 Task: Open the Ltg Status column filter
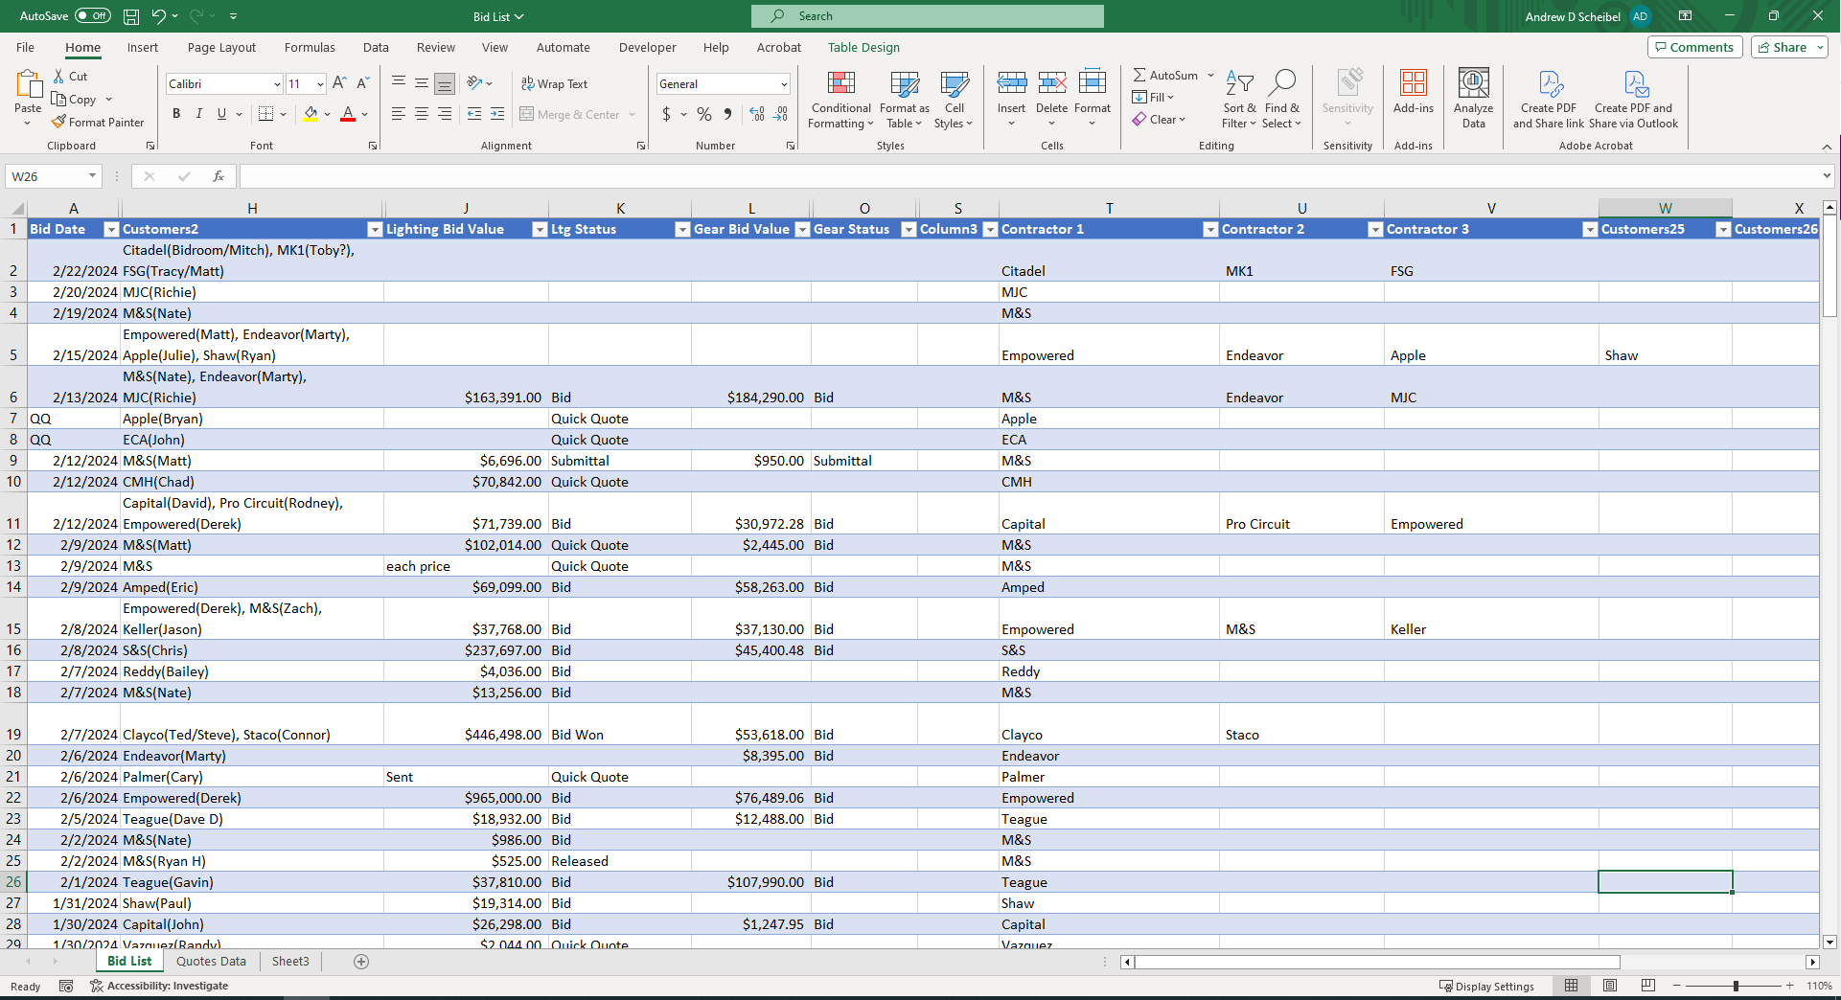tap(682, 229)
